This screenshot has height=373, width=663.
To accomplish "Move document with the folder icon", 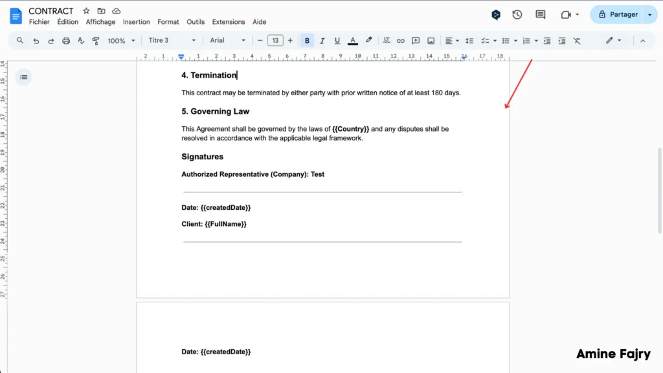I will click(x=101, y=11).
